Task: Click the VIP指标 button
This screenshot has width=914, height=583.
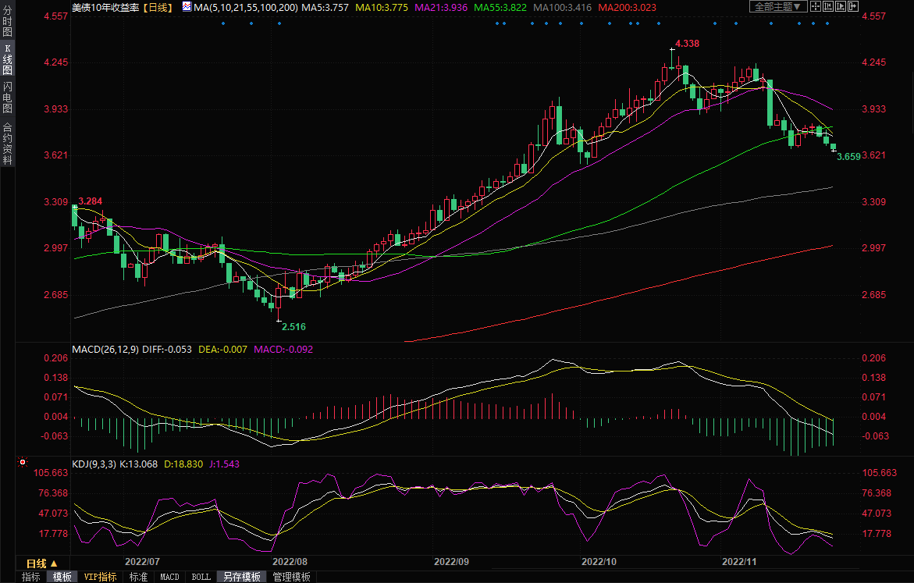Action: click(x=101, y=577)
